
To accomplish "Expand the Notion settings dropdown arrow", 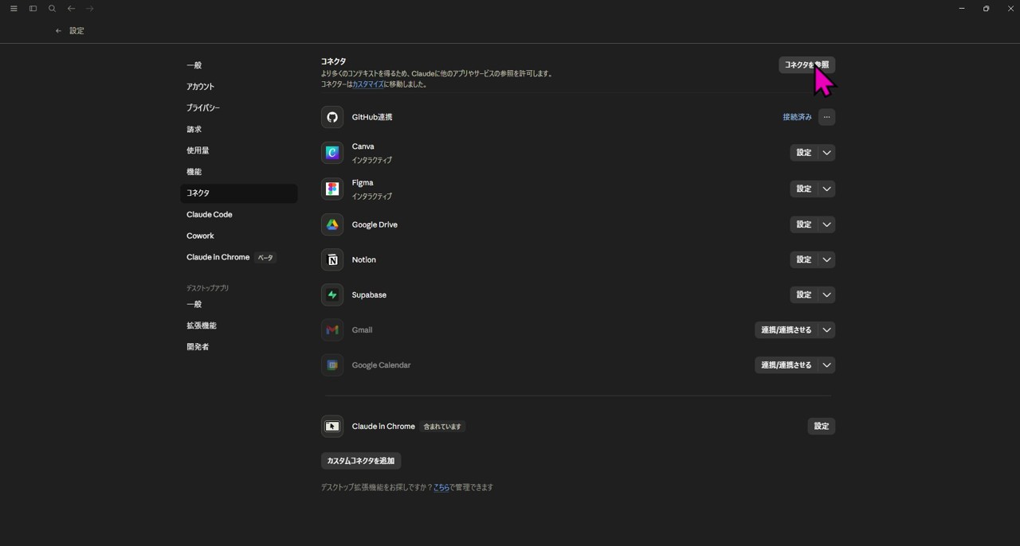I will pyautogui.click(x=826, y=259).
